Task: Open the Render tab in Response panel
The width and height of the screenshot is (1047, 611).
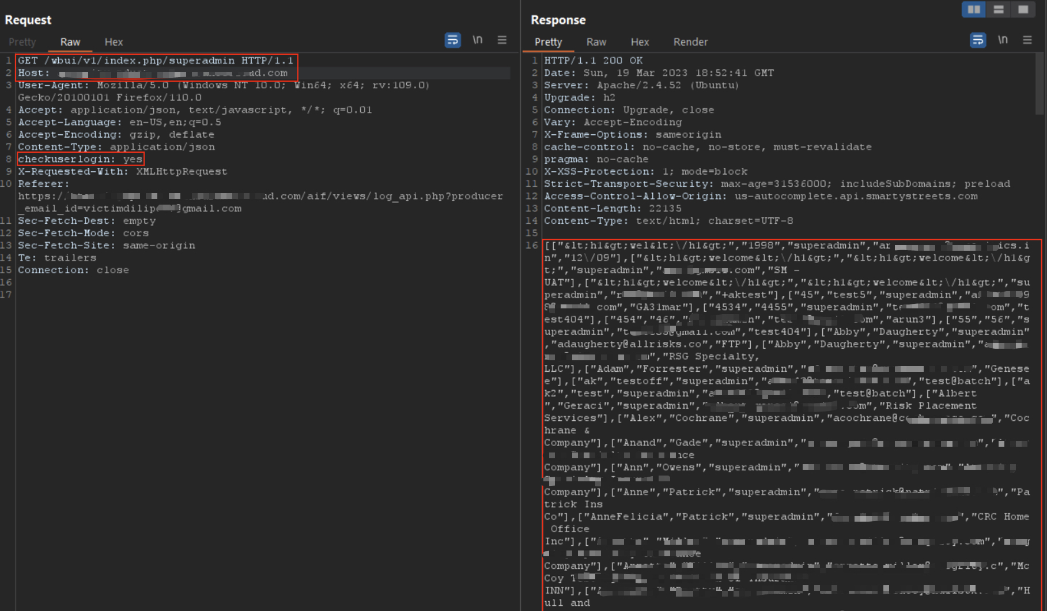Action: [690, 42]
